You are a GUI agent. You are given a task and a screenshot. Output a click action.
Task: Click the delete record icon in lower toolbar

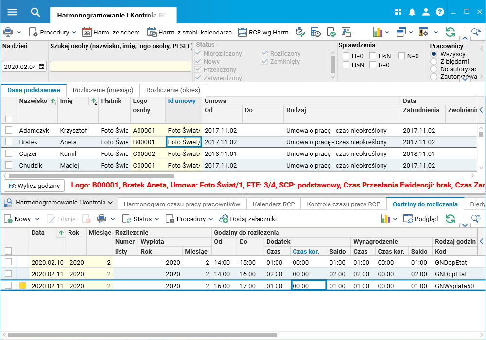pyautogui.click(x=87, y=219)
